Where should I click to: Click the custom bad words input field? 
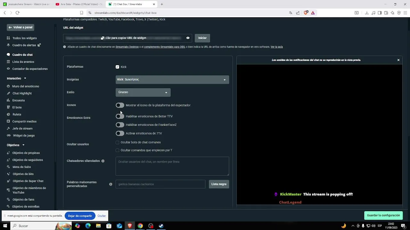click(x=160, y=184)
